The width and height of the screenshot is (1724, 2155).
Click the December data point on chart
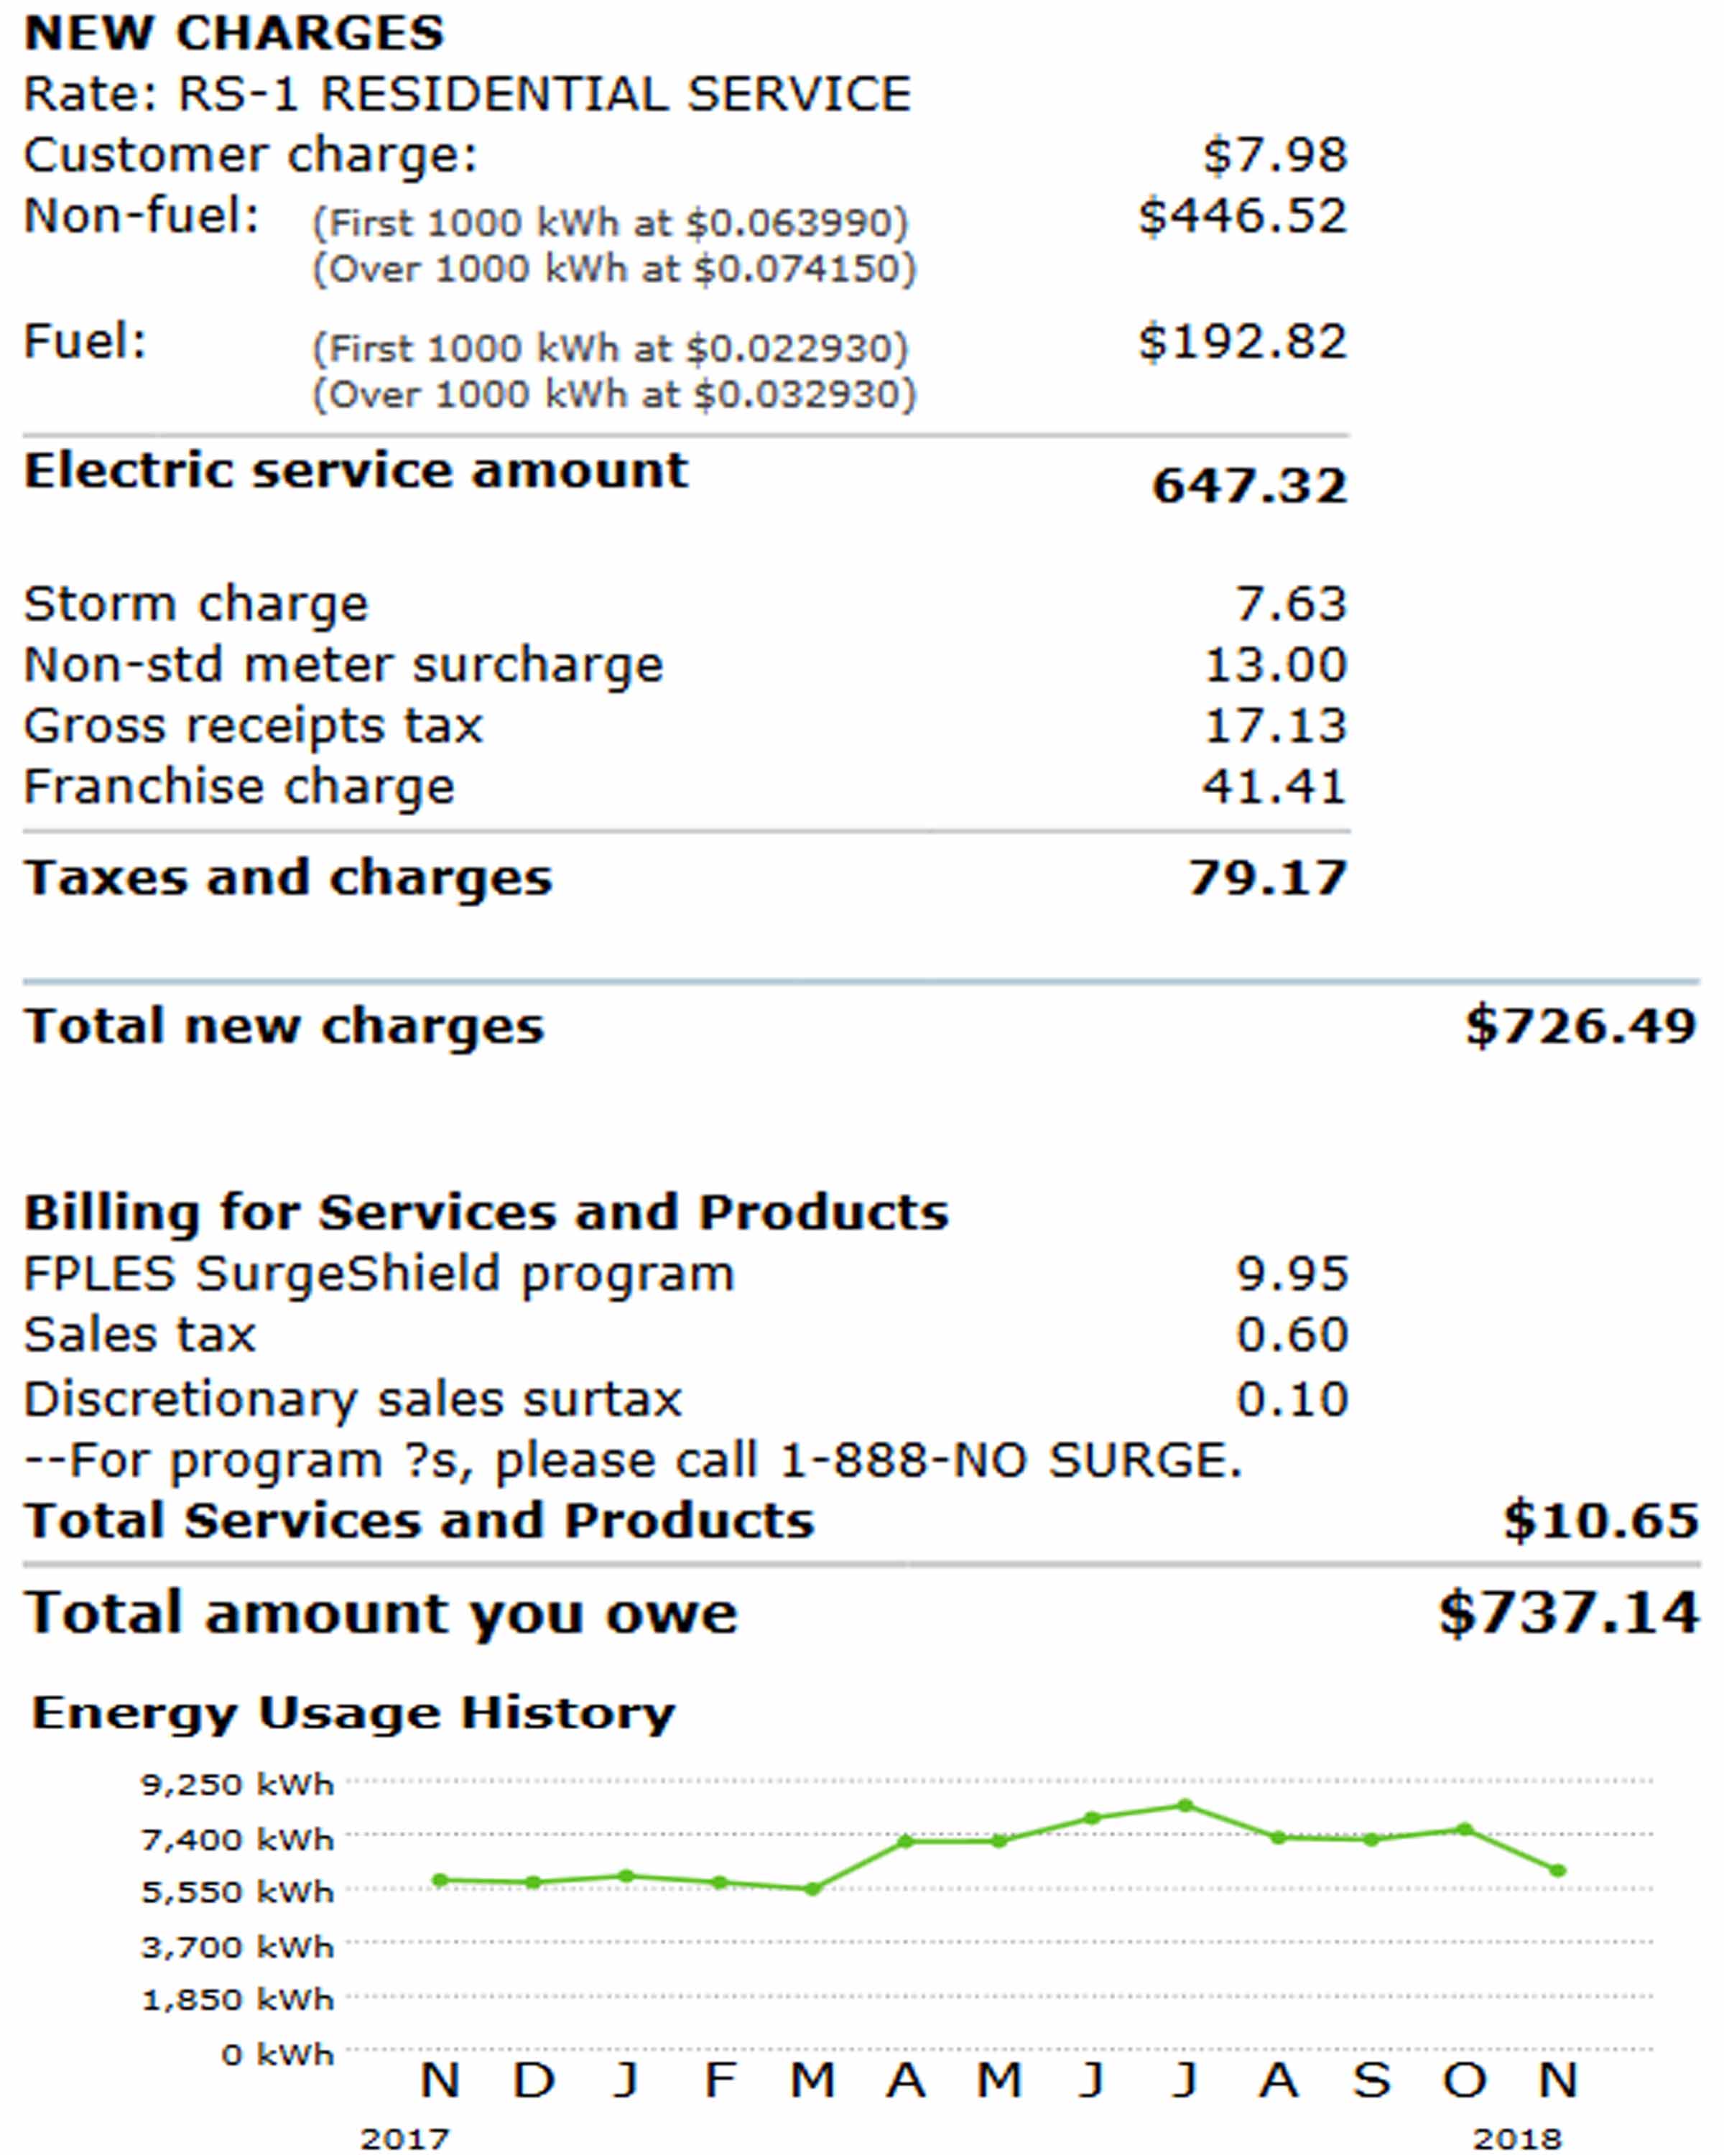(x=534, y=1882)
